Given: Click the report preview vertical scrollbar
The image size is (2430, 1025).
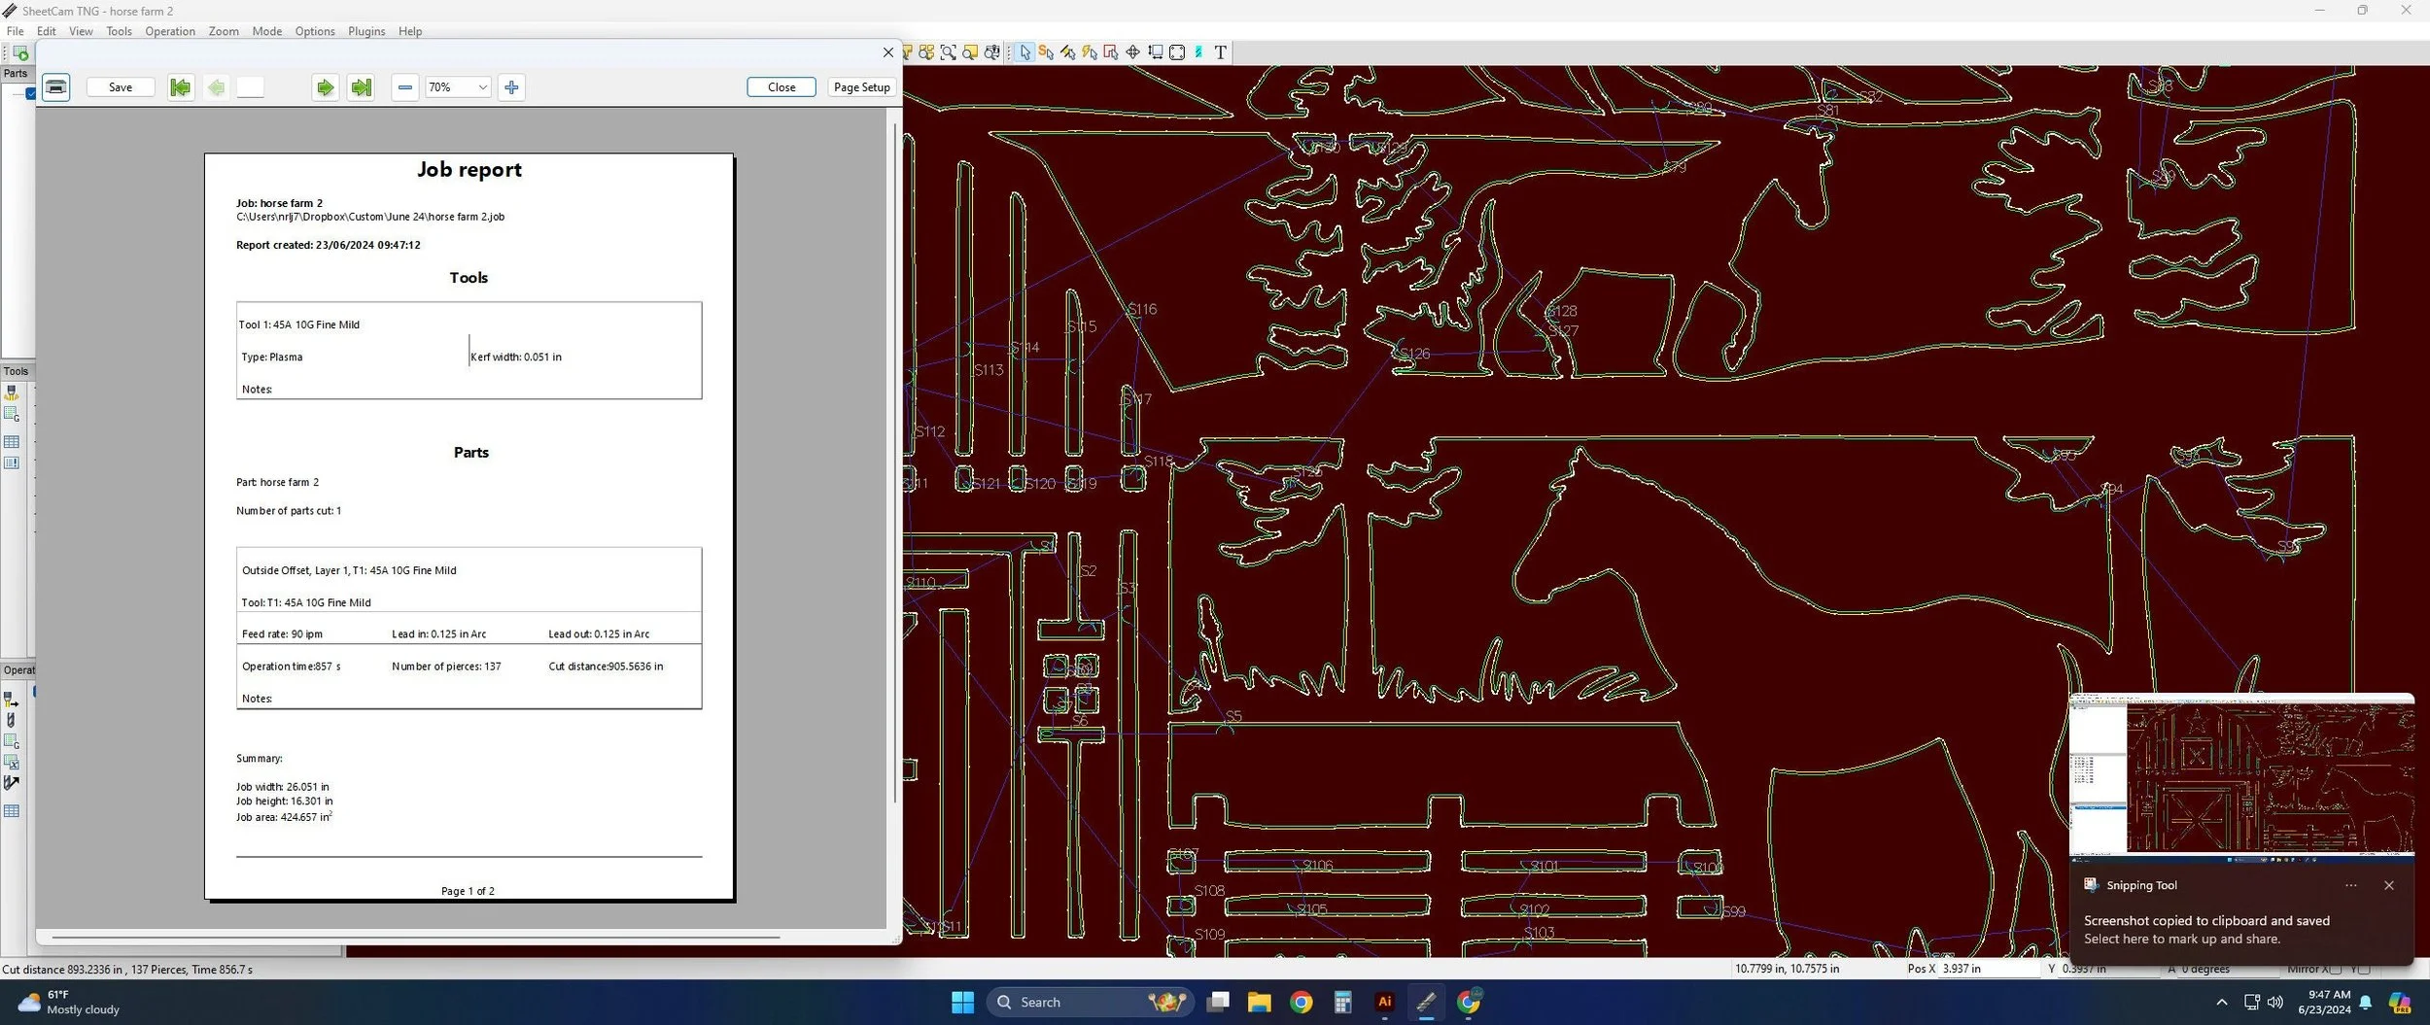Looking at the screenshot, I should point(894,461).
